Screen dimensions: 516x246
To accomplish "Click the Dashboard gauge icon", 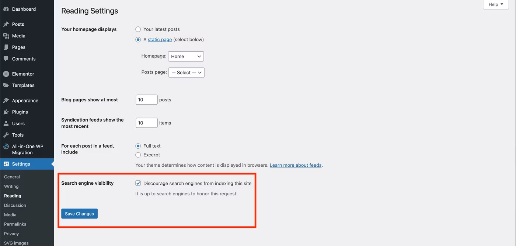I will tap(6, 9).
